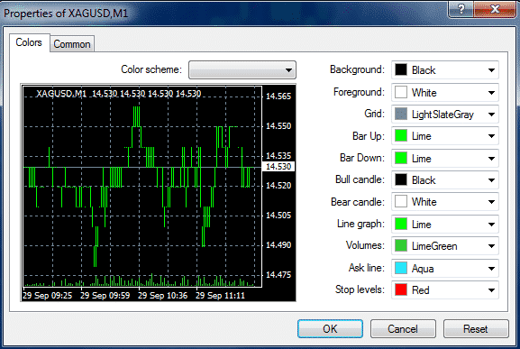Click the Reset button
Viewport: 520px width, 349px height.
coord(476,329)
